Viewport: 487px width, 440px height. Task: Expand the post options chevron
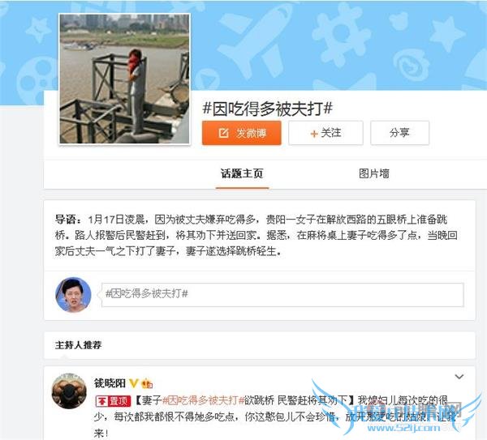[x=459, y=377]
